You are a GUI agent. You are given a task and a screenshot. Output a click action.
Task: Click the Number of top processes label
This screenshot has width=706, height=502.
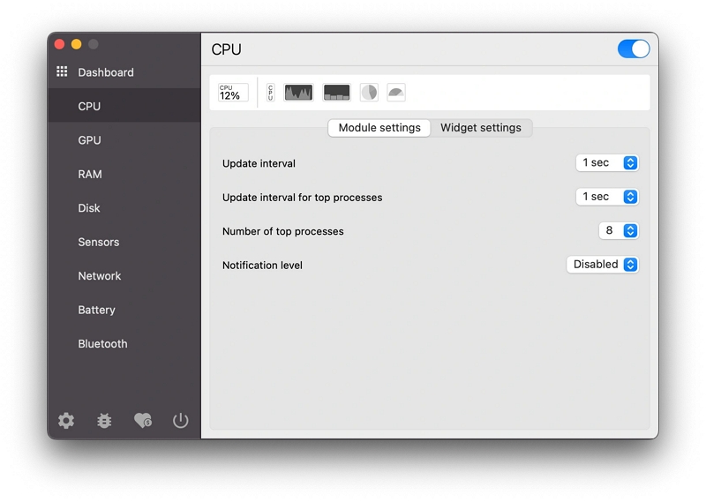pyautogui.click(x=283, y=231)
